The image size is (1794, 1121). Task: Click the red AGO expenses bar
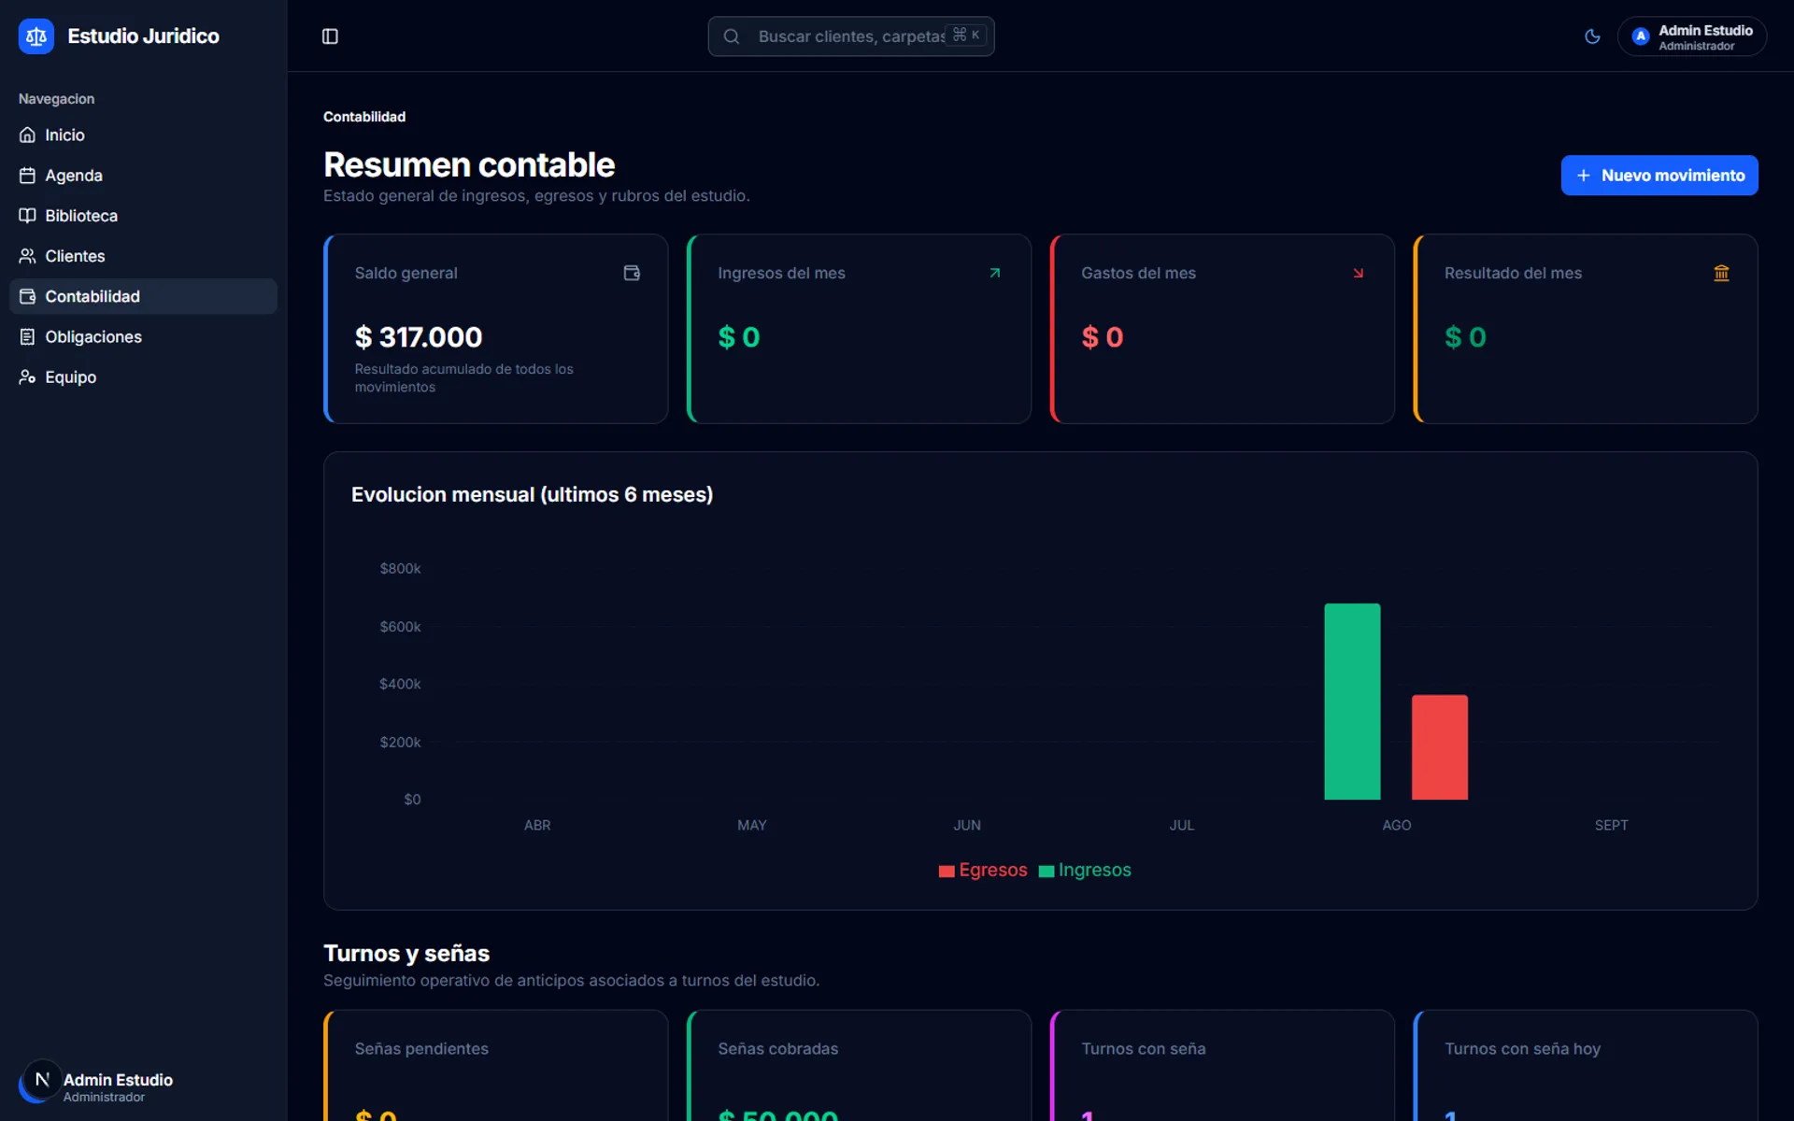(x=1439, y=747)
